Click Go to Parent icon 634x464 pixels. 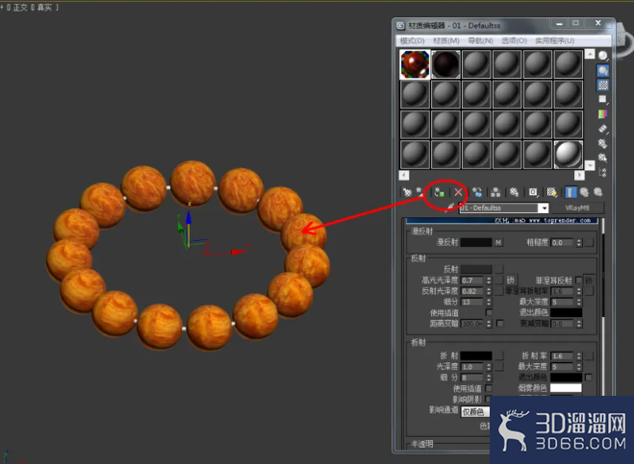[584, 192]
